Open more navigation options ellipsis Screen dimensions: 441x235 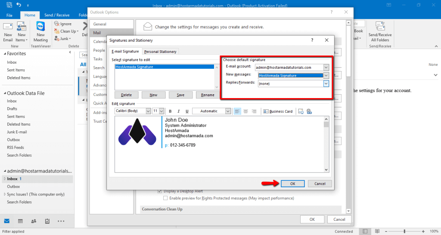(x=61, y=221)
